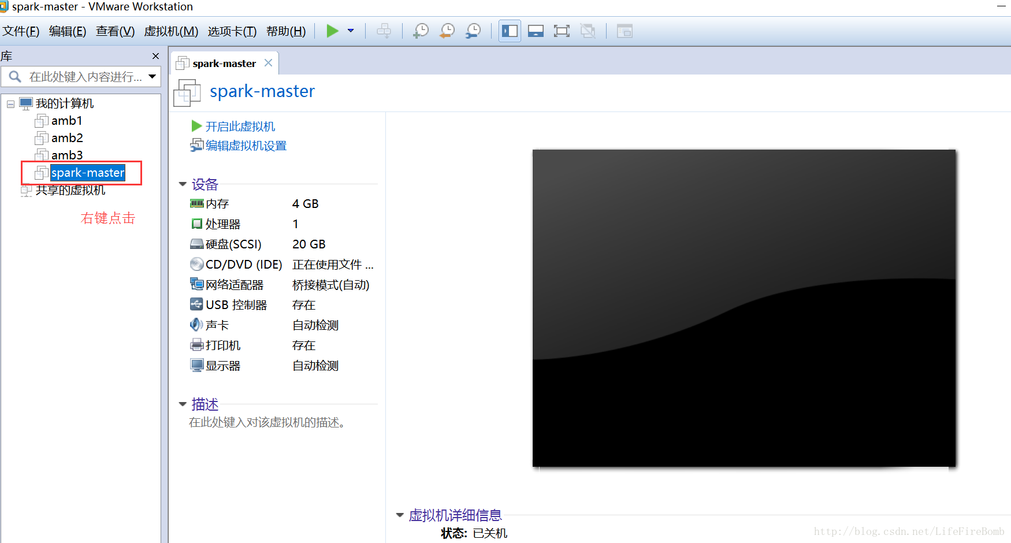Image resolution: width=1011 pixels, height=543 pixels.
Task: Select the amb1 virtual machine
Action: (66, 121)
